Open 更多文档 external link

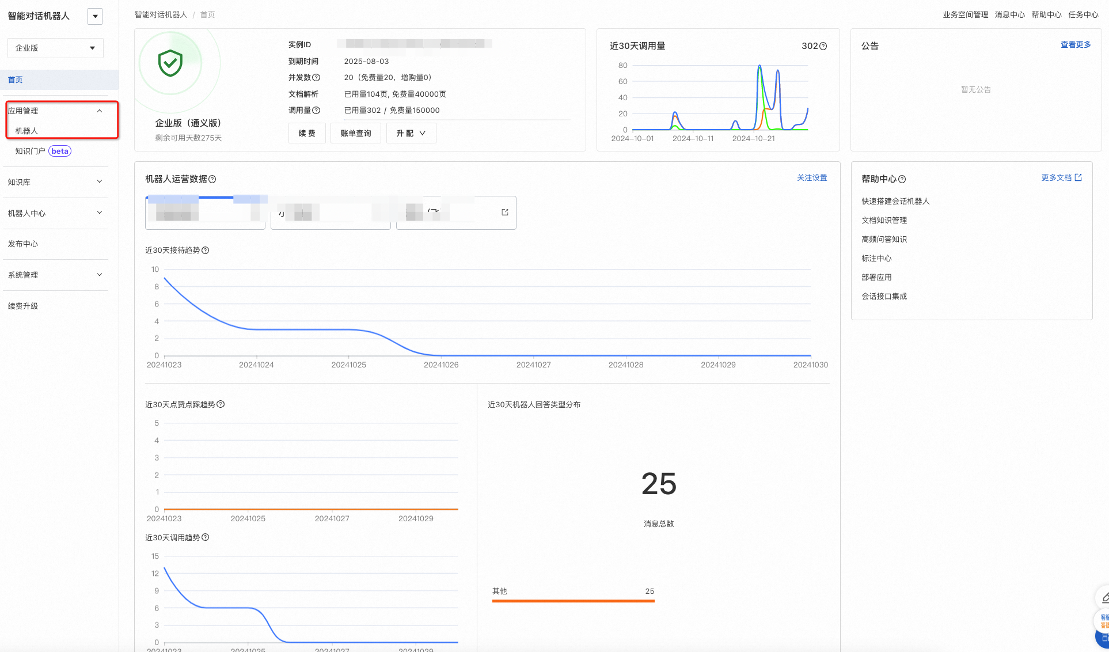coord(1062,177)
